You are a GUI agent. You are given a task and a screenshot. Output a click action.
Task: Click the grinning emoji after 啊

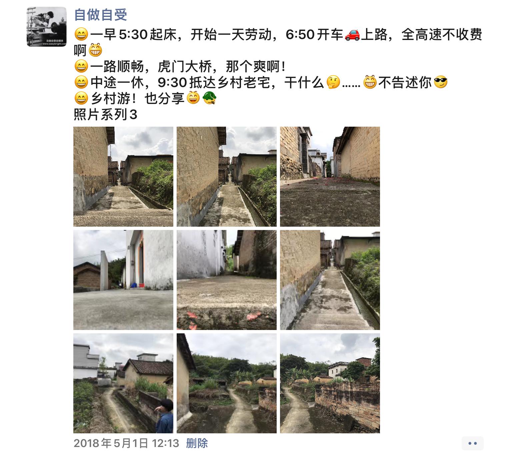[95, 51]
